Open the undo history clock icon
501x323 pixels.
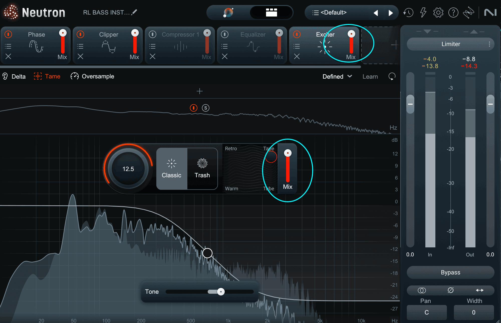pos(408,13)
